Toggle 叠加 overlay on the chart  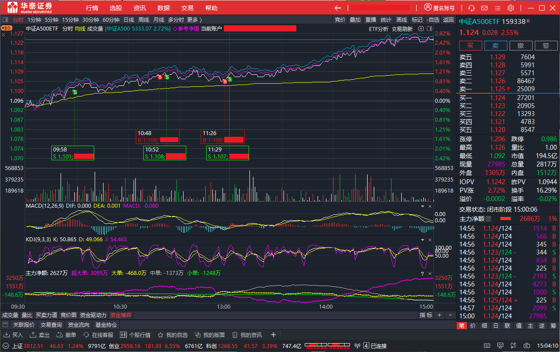355,19
